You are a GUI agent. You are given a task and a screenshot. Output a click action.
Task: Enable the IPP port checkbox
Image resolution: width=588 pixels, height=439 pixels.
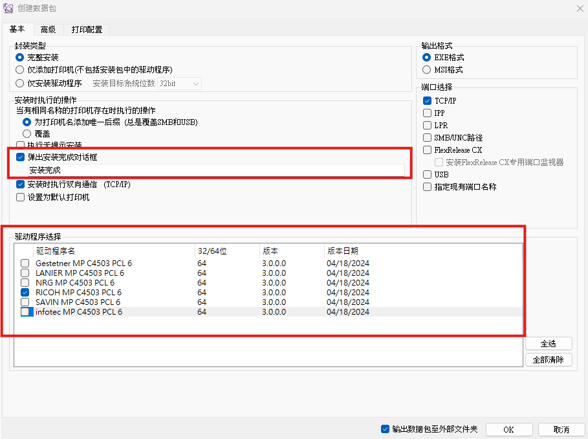click(427, 113)
